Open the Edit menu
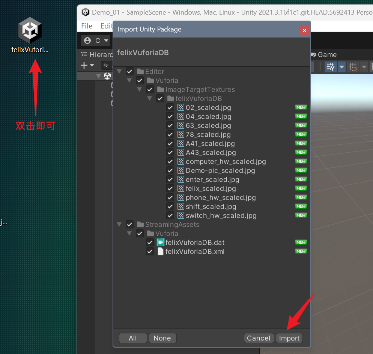The width and height of the screenshot is (373, 354). pos(106,26)
